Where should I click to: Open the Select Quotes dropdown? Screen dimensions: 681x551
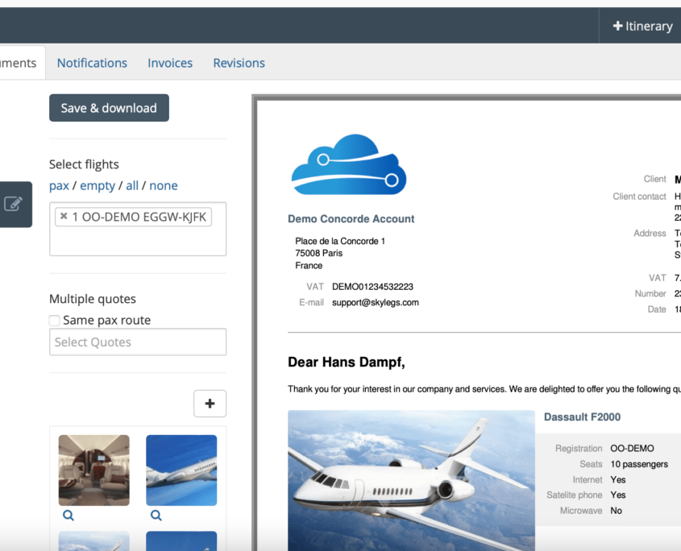(137, 342)
